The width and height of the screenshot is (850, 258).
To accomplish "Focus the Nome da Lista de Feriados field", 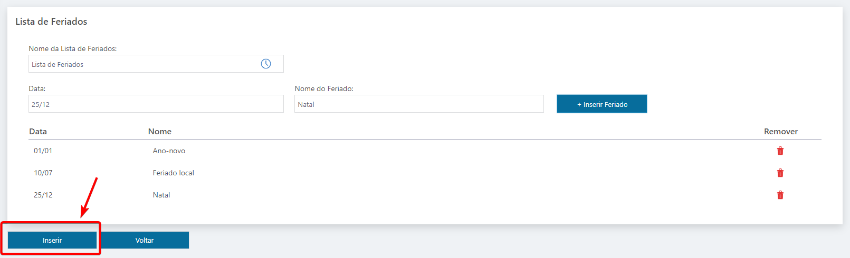I will point(156,64).
